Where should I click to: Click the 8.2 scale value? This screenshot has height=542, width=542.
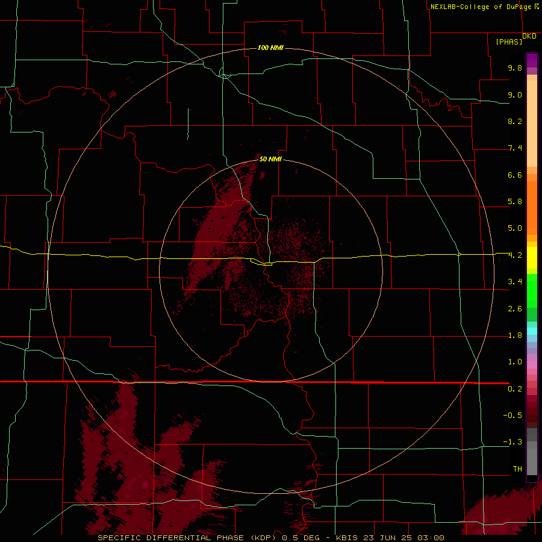[515, 121]
